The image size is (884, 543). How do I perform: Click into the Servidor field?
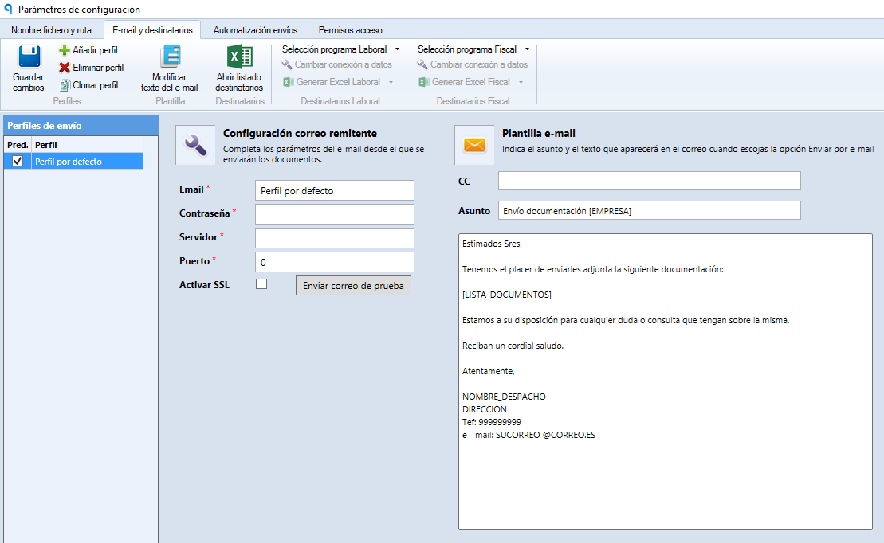(335, 238)
